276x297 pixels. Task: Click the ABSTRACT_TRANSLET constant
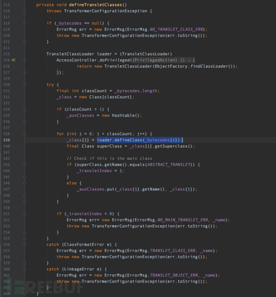click(171, 164)
